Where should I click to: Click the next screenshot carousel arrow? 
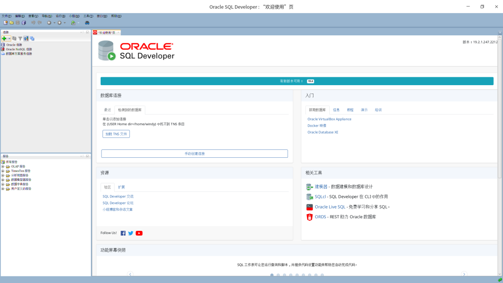pyautogui.click(x=464, y=274)
